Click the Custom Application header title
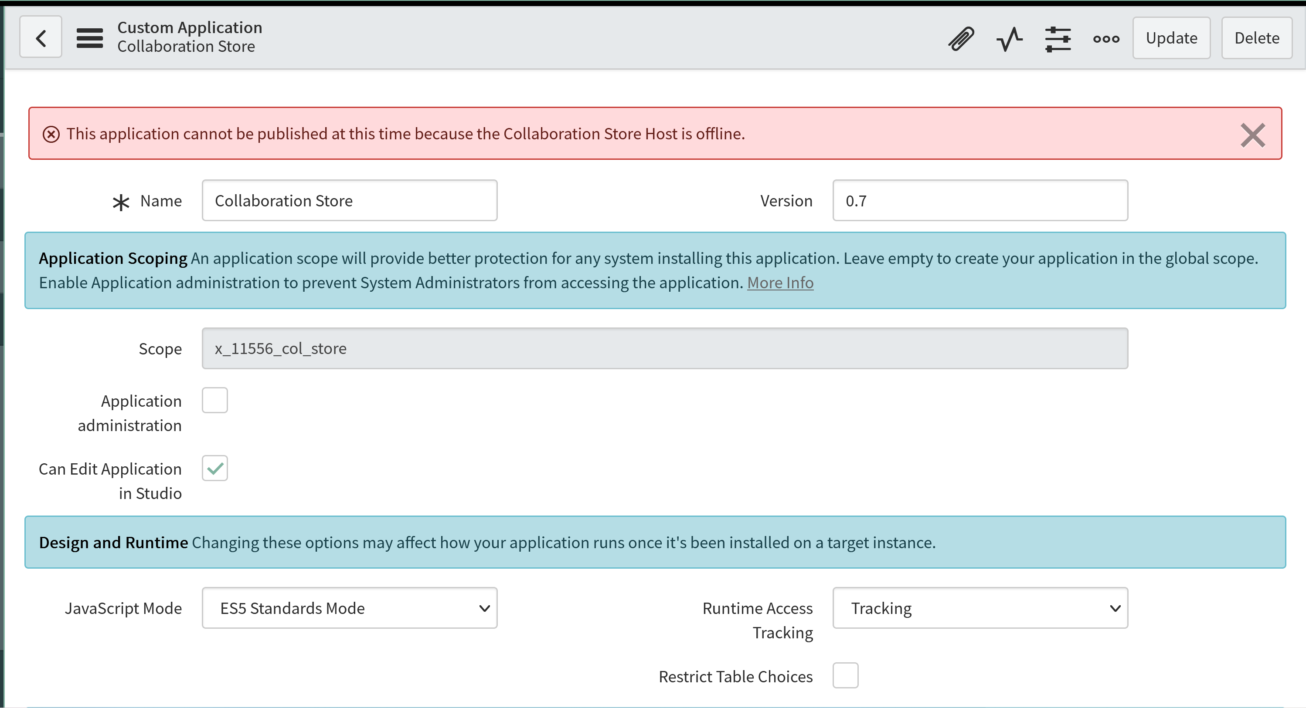 coord(190,27)
